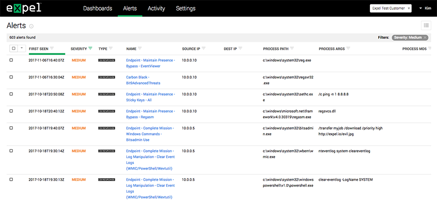Open the Kim user menu
This screenshot has height=202, width=437.
[x=425, y=8]
